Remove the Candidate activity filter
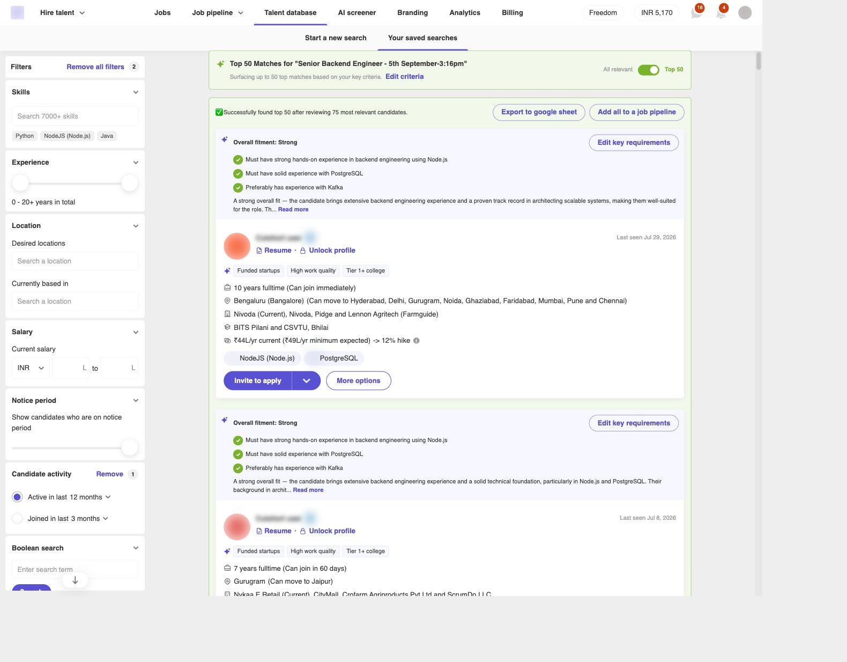Viewport: 847px width, 662px height. pos(110,474)
